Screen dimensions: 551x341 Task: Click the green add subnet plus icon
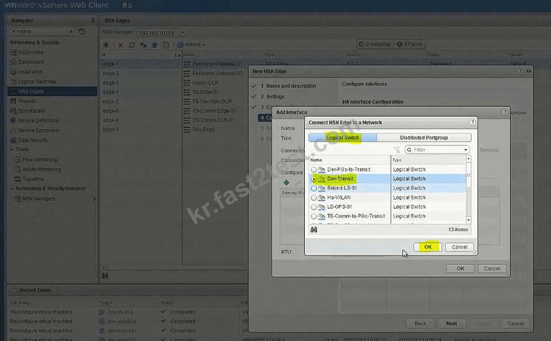click(x=287, y=183)
